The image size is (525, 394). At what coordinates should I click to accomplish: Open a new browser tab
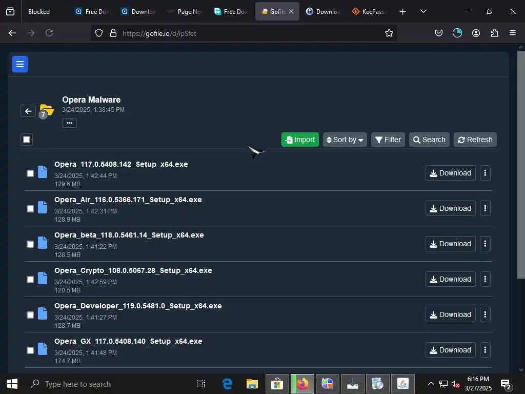coord(403,12)
